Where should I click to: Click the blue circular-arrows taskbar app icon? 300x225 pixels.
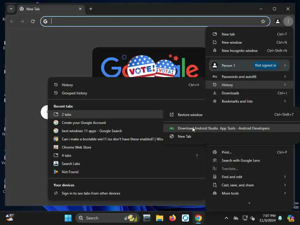(185, 218)
